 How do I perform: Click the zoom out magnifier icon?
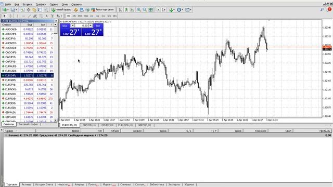[x=145, y=10]
